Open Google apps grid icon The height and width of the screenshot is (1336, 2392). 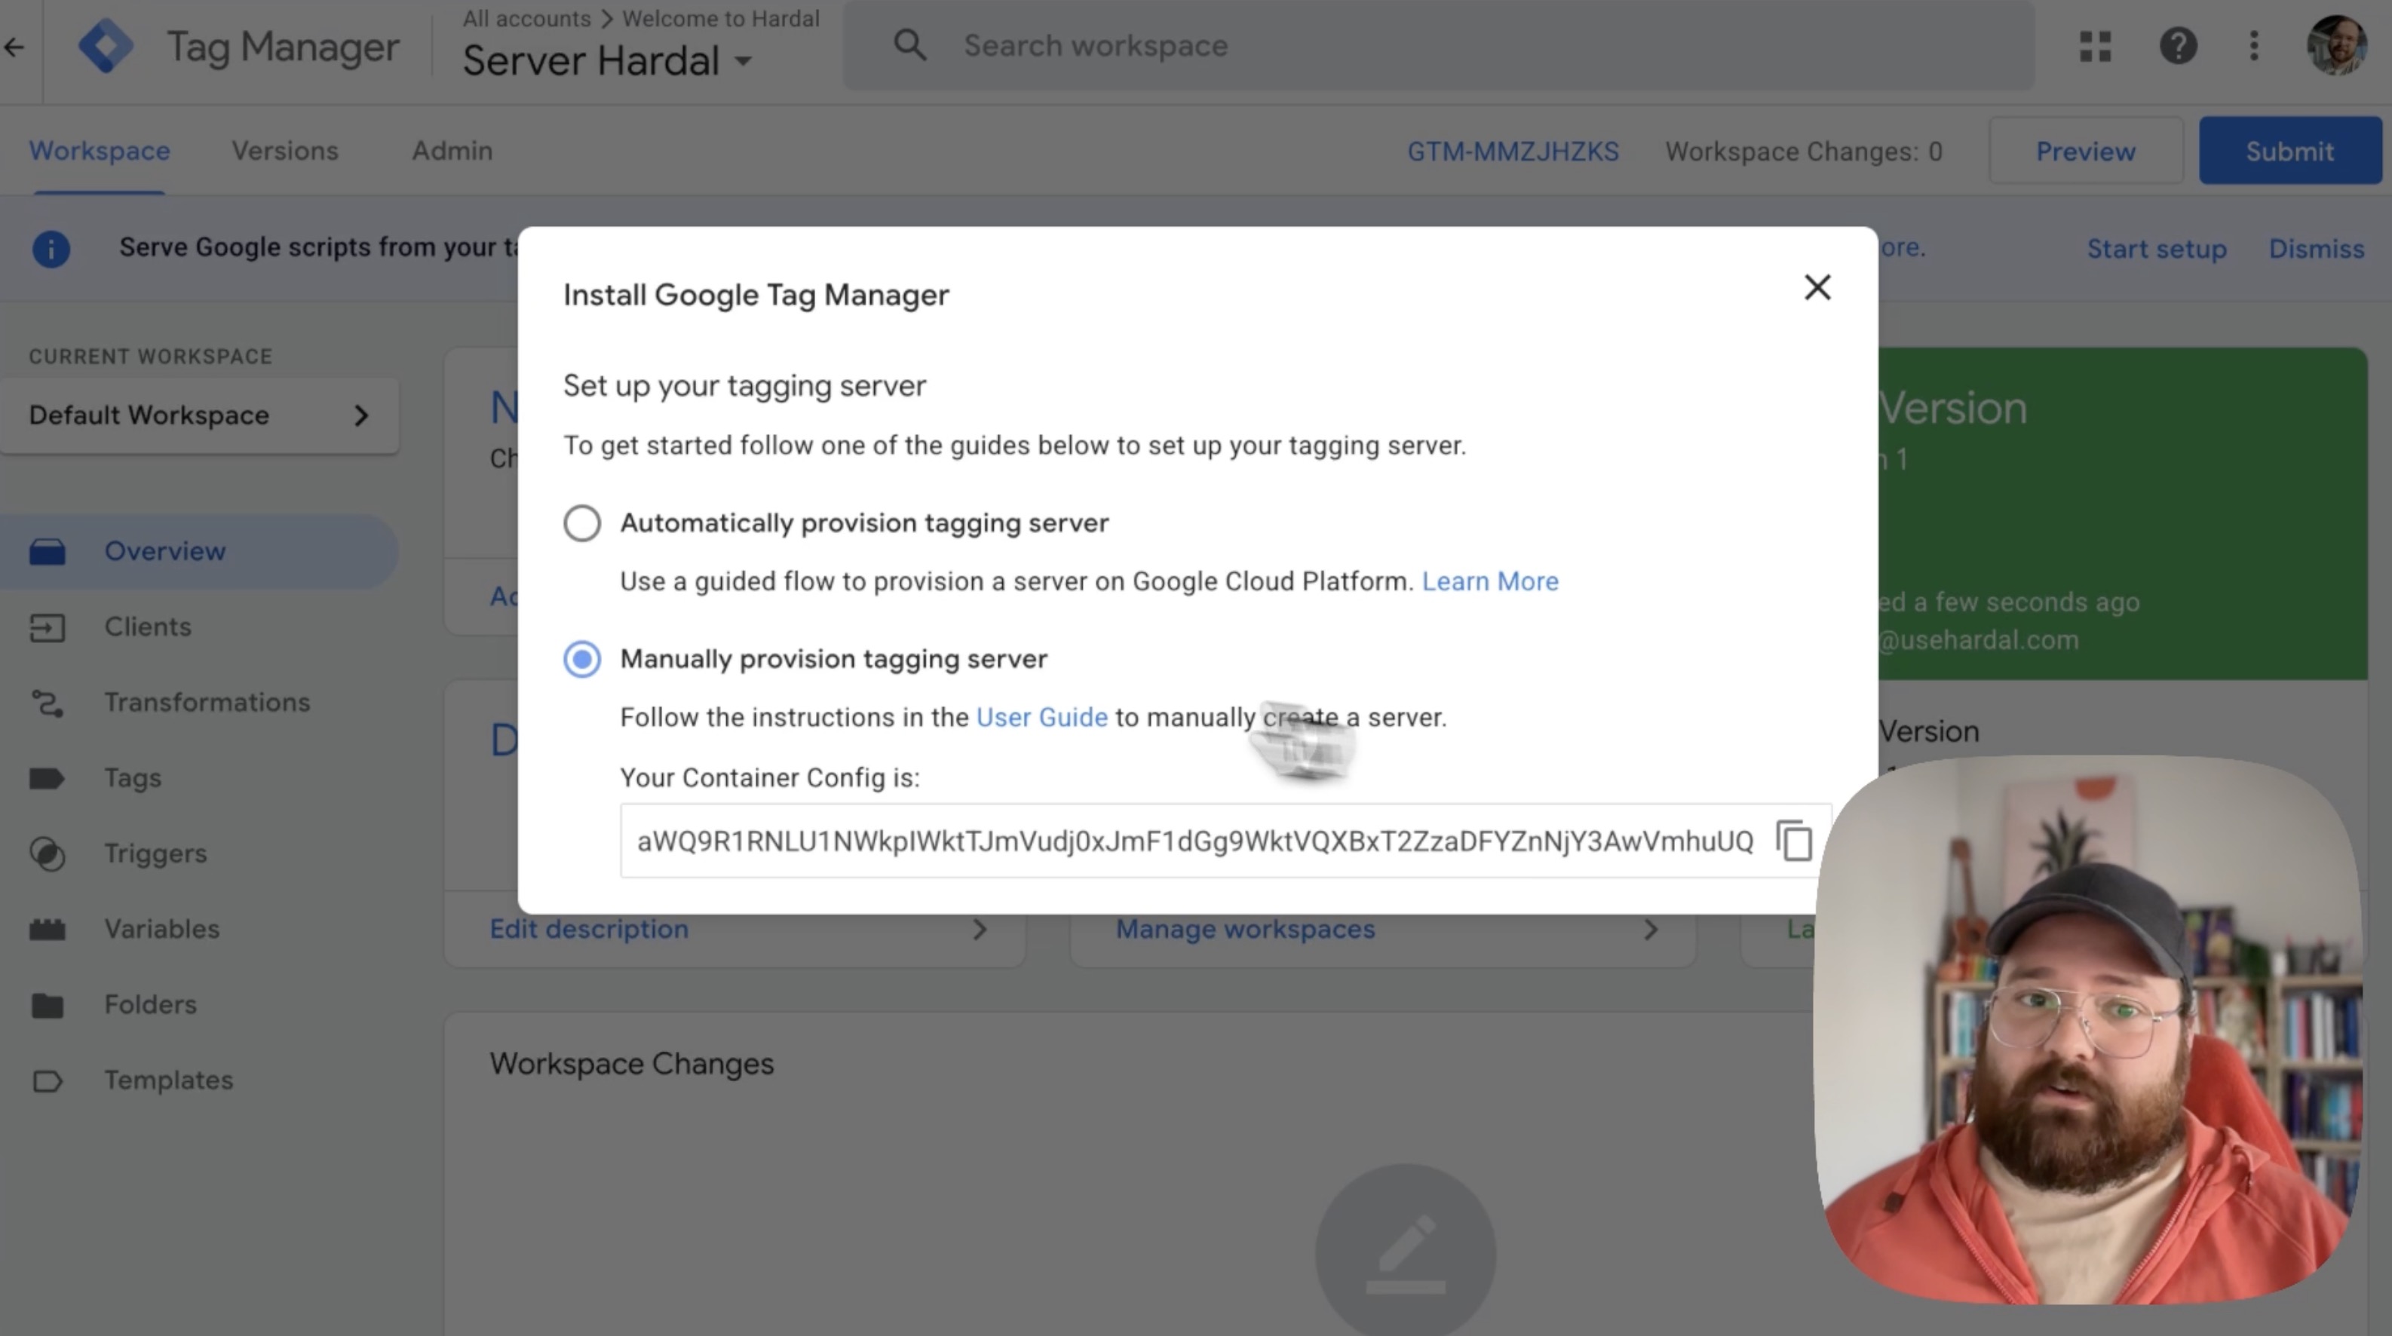coord(2095,47)
